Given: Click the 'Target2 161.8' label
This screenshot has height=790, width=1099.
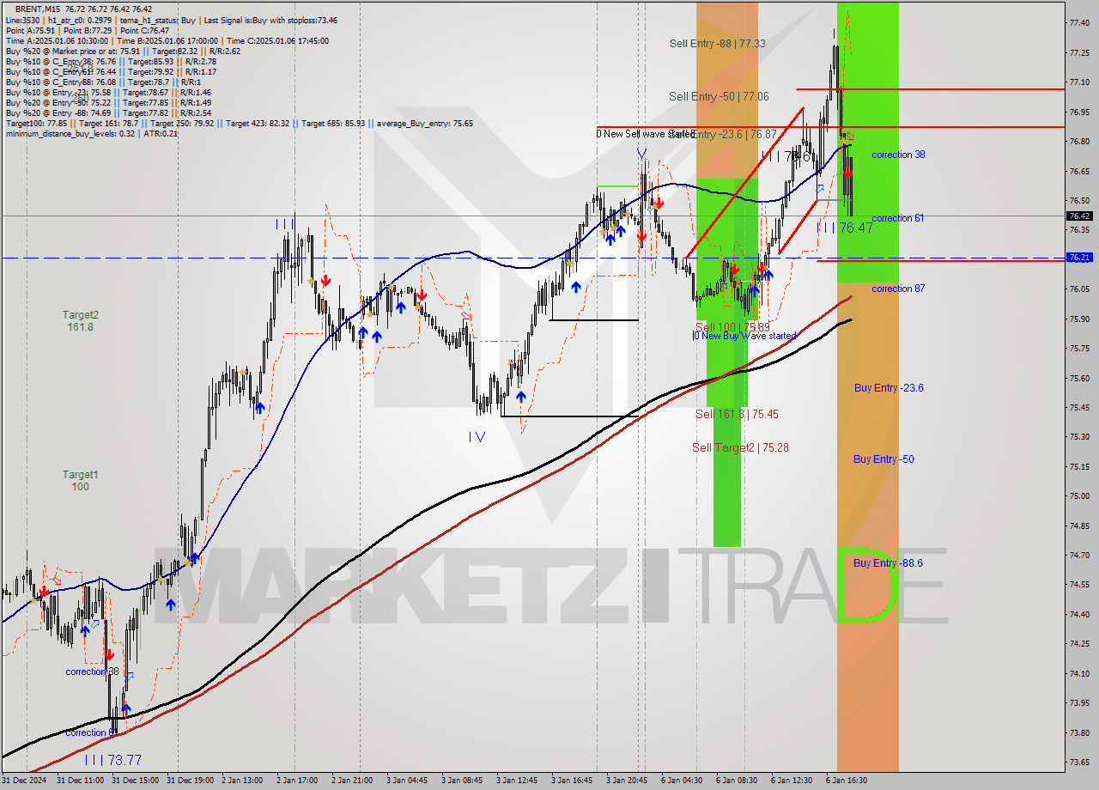Looking at the screenshot, I should pos(80,321).
